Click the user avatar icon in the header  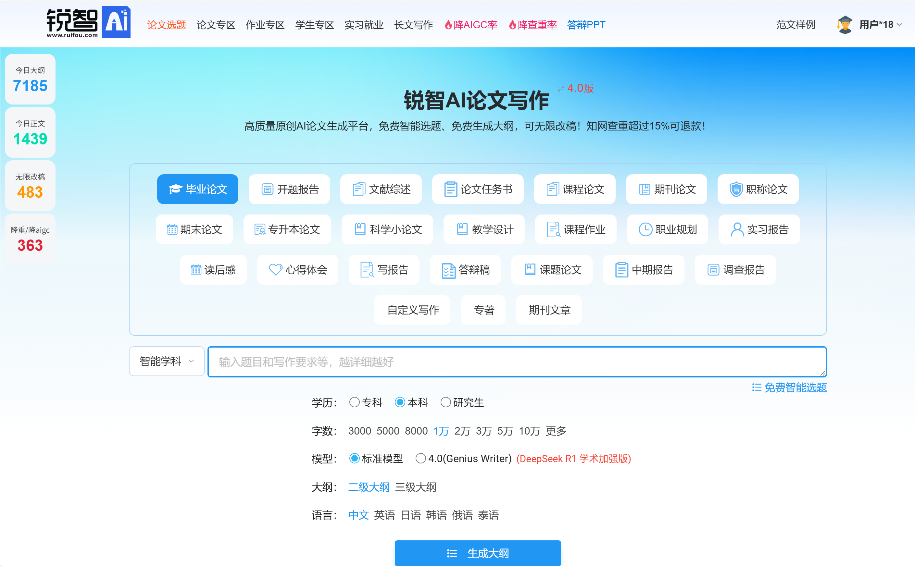coord(845,25)
